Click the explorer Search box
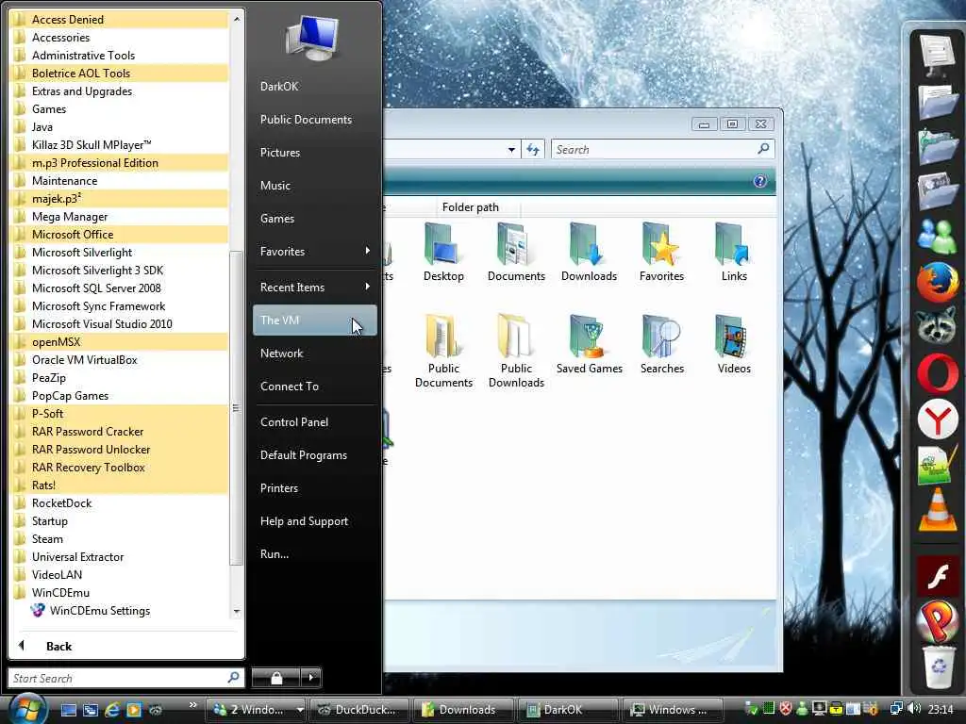966x724 pixels. (x=662, y=149)
